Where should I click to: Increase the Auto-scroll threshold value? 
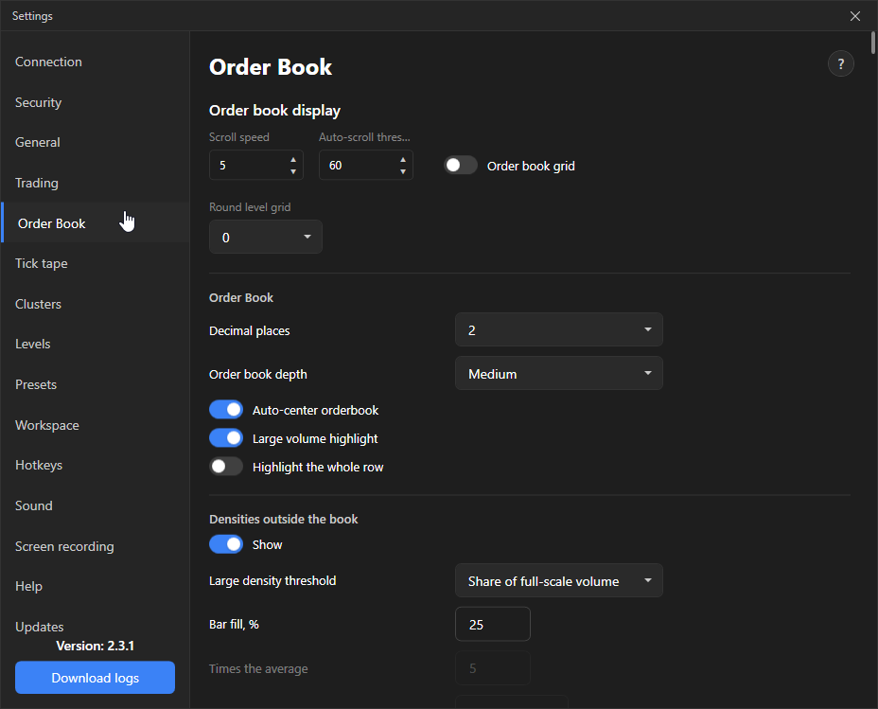pos(403,160)
